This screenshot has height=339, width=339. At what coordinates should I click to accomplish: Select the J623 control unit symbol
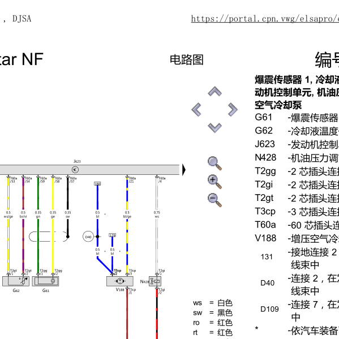75,170
